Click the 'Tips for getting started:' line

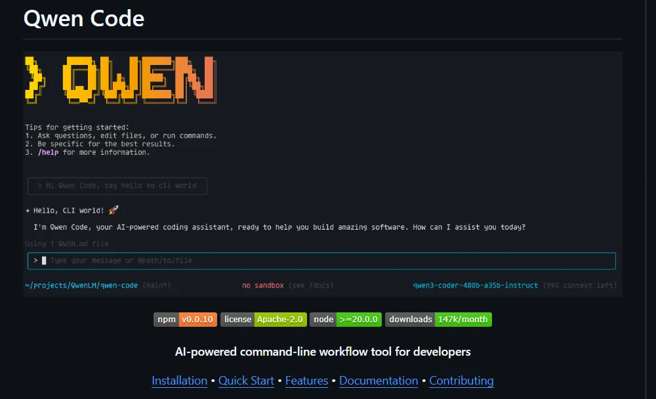tap(77, 127)
